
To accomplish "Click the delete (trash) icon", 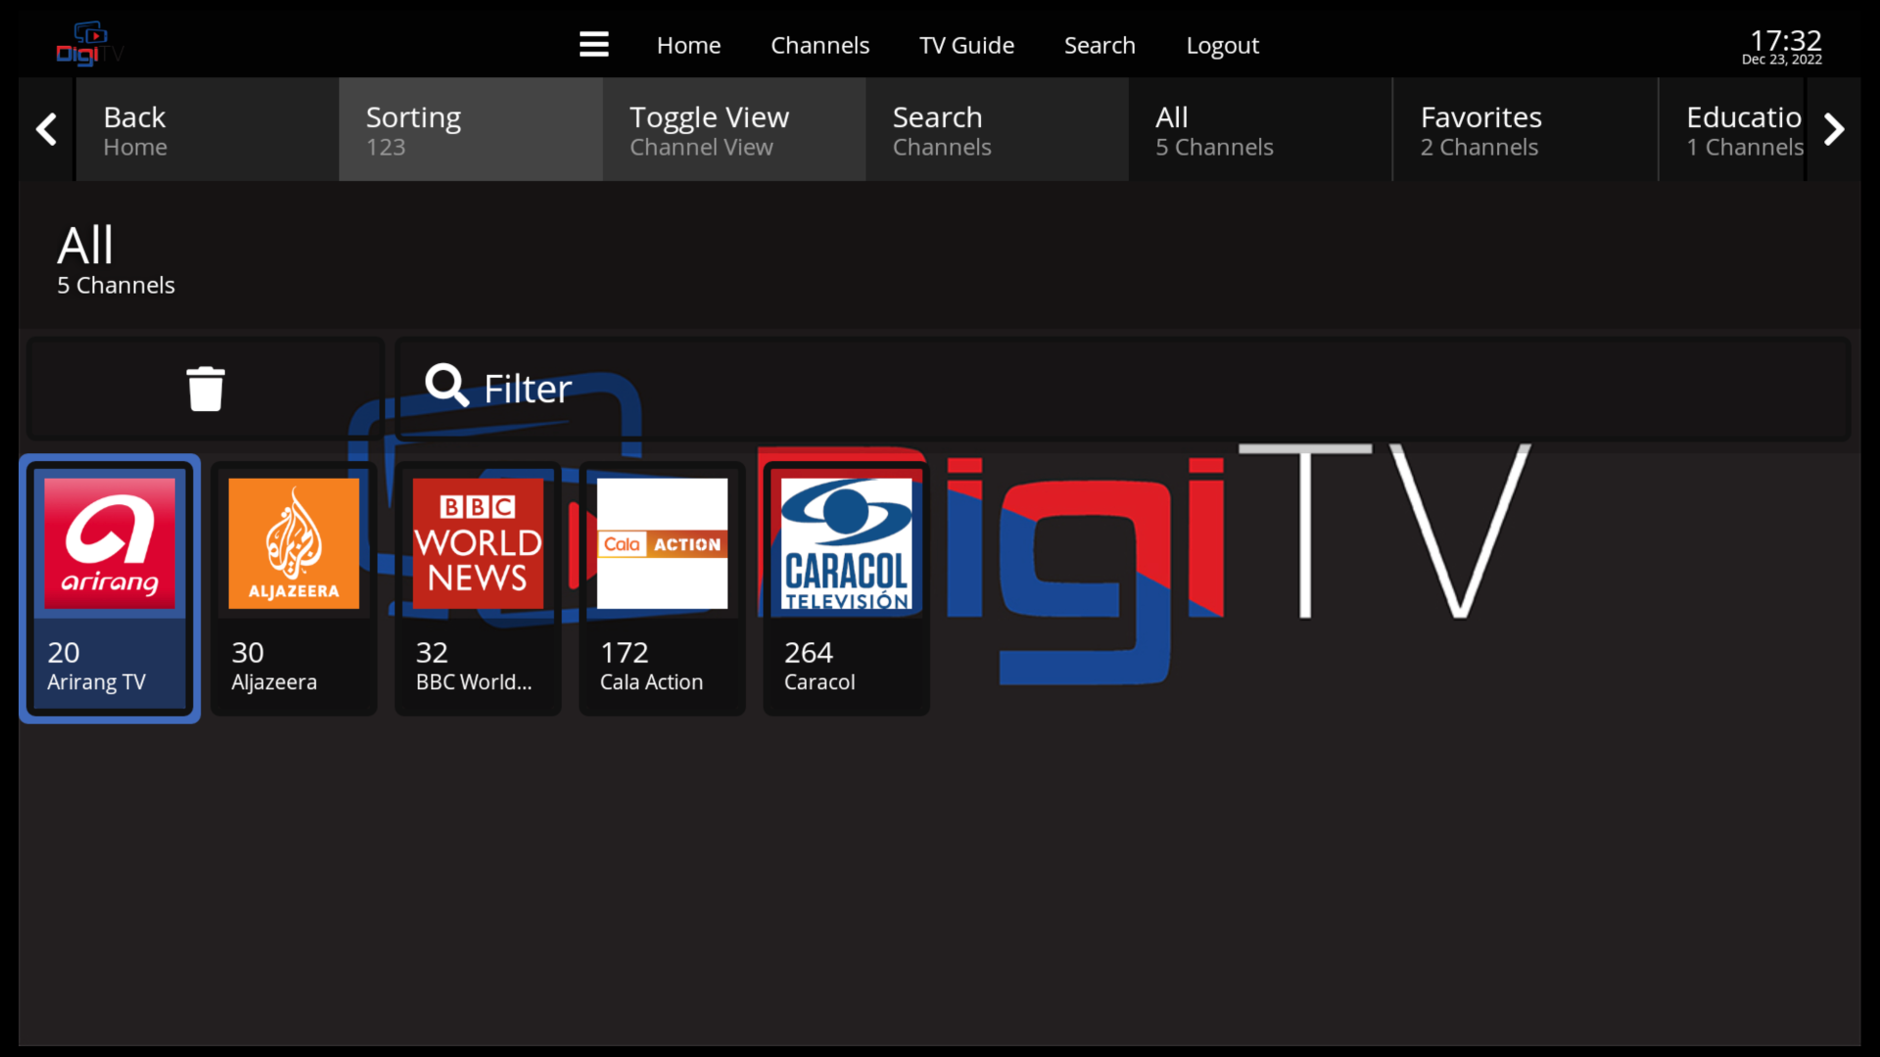I will point(205,388).
